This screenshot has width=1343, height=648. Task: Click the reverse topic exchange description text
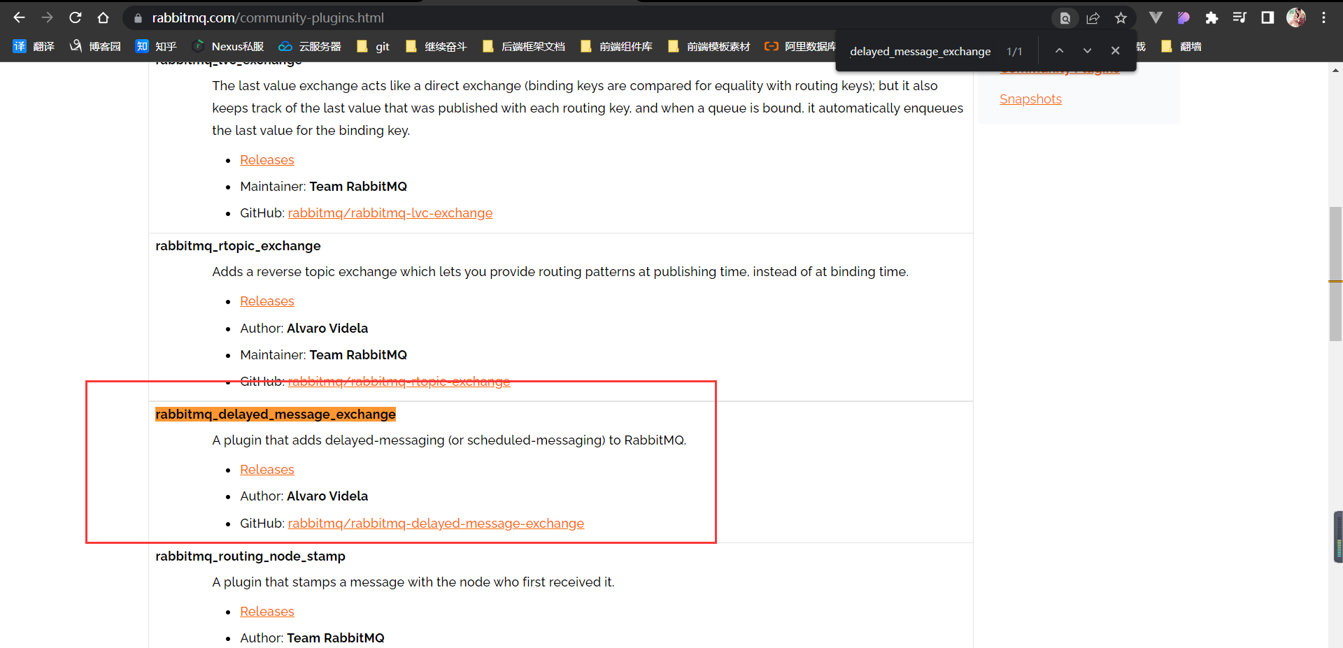[560, 272]
